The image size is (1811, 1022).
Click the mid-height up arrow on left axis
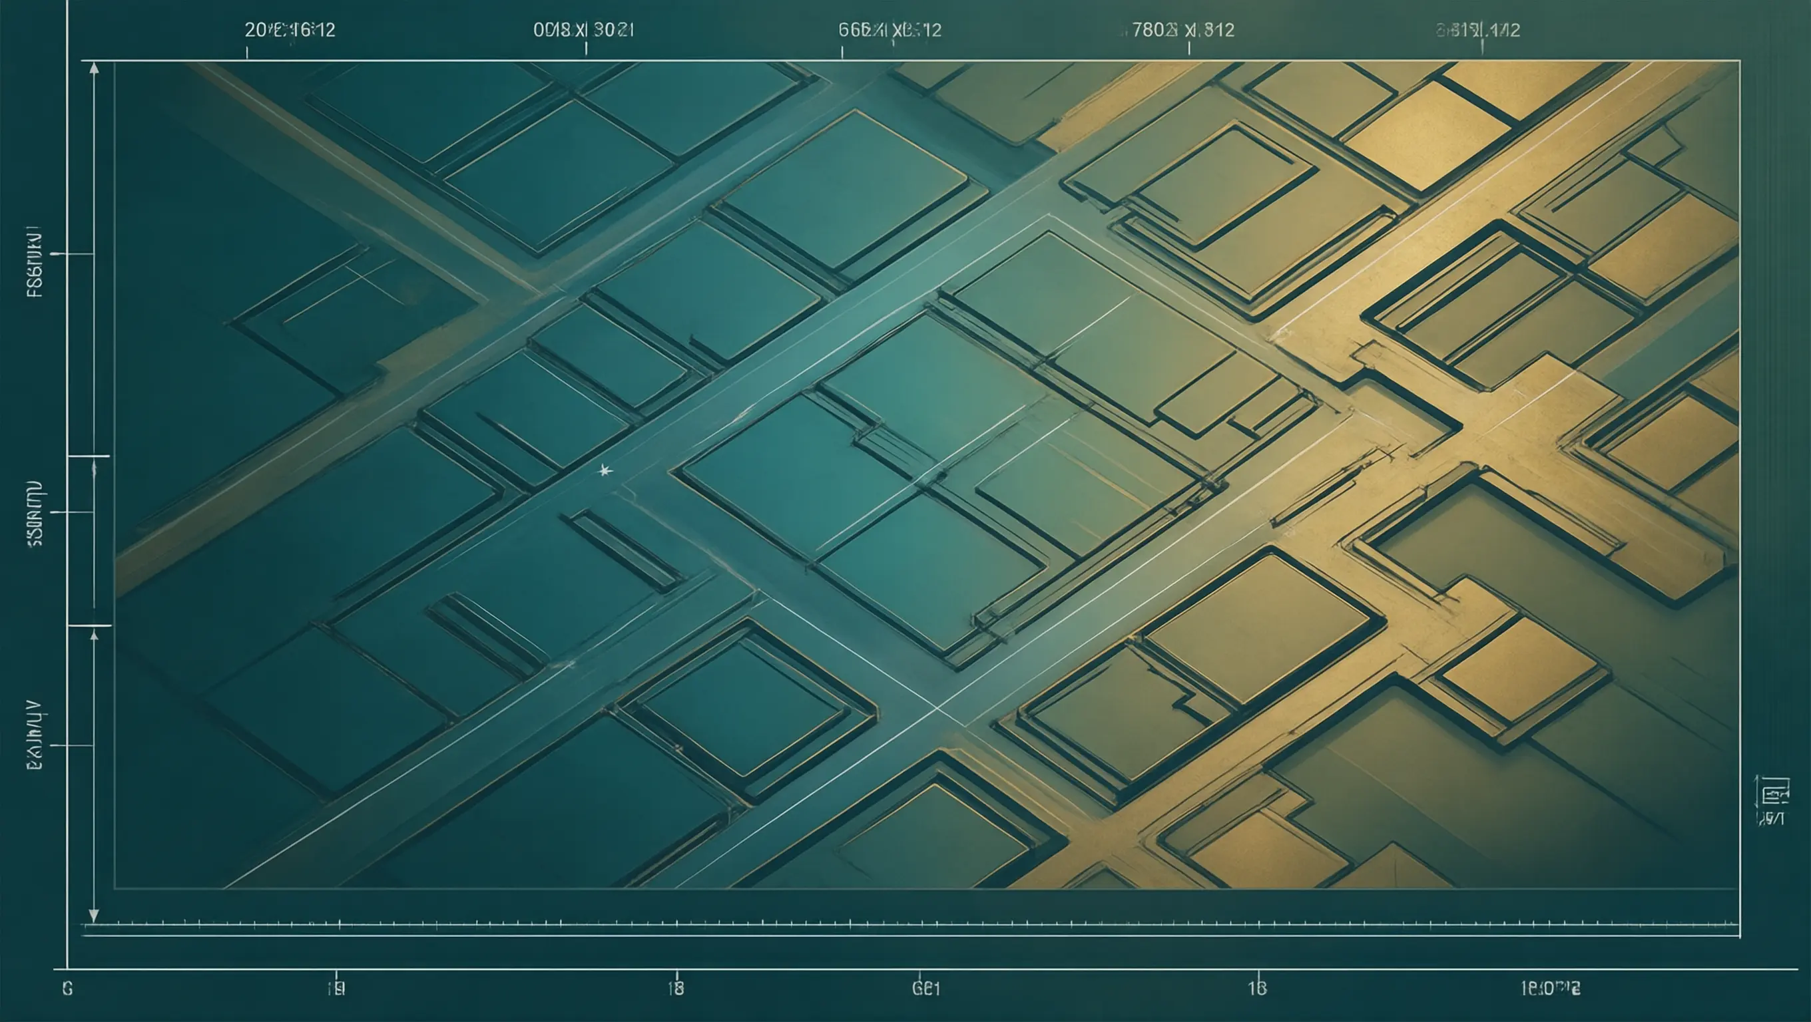pyautogui.click(x=94, y=635)
